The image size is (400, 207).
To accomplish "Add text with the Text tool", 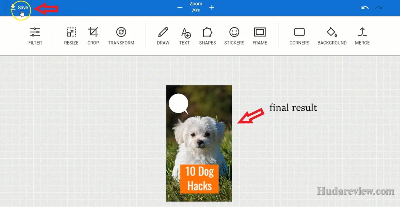I will point(185,36).
